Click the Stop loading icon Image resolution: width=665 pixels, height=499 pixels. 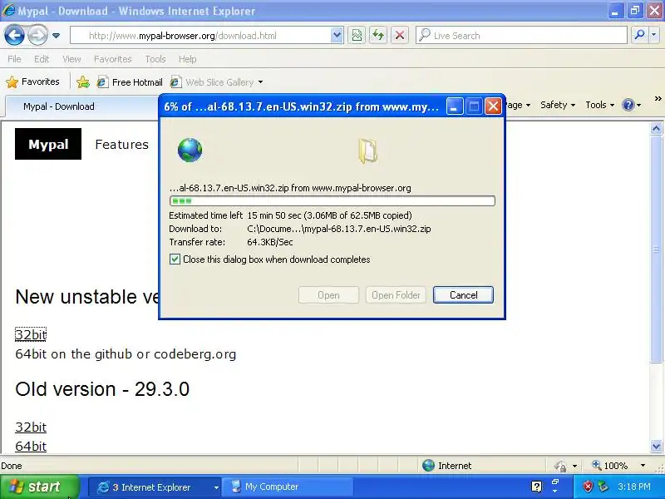[400, 36]
